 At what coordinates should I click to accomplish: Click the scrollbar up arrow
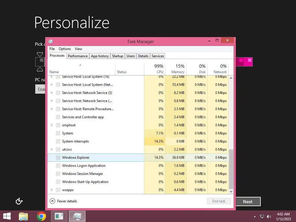(x=231, y=78)
